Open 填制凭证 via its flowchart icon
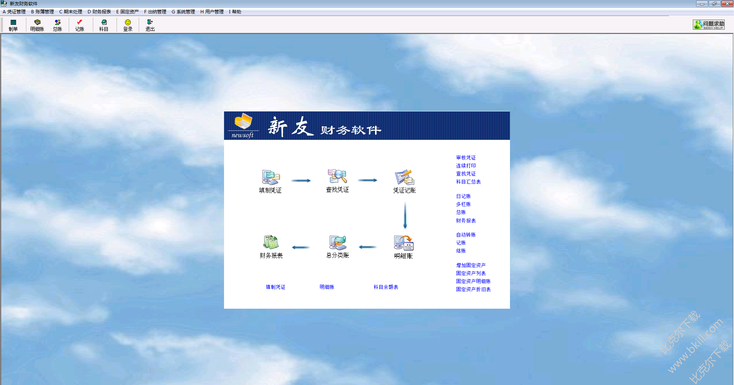 [x=270, y=177]
